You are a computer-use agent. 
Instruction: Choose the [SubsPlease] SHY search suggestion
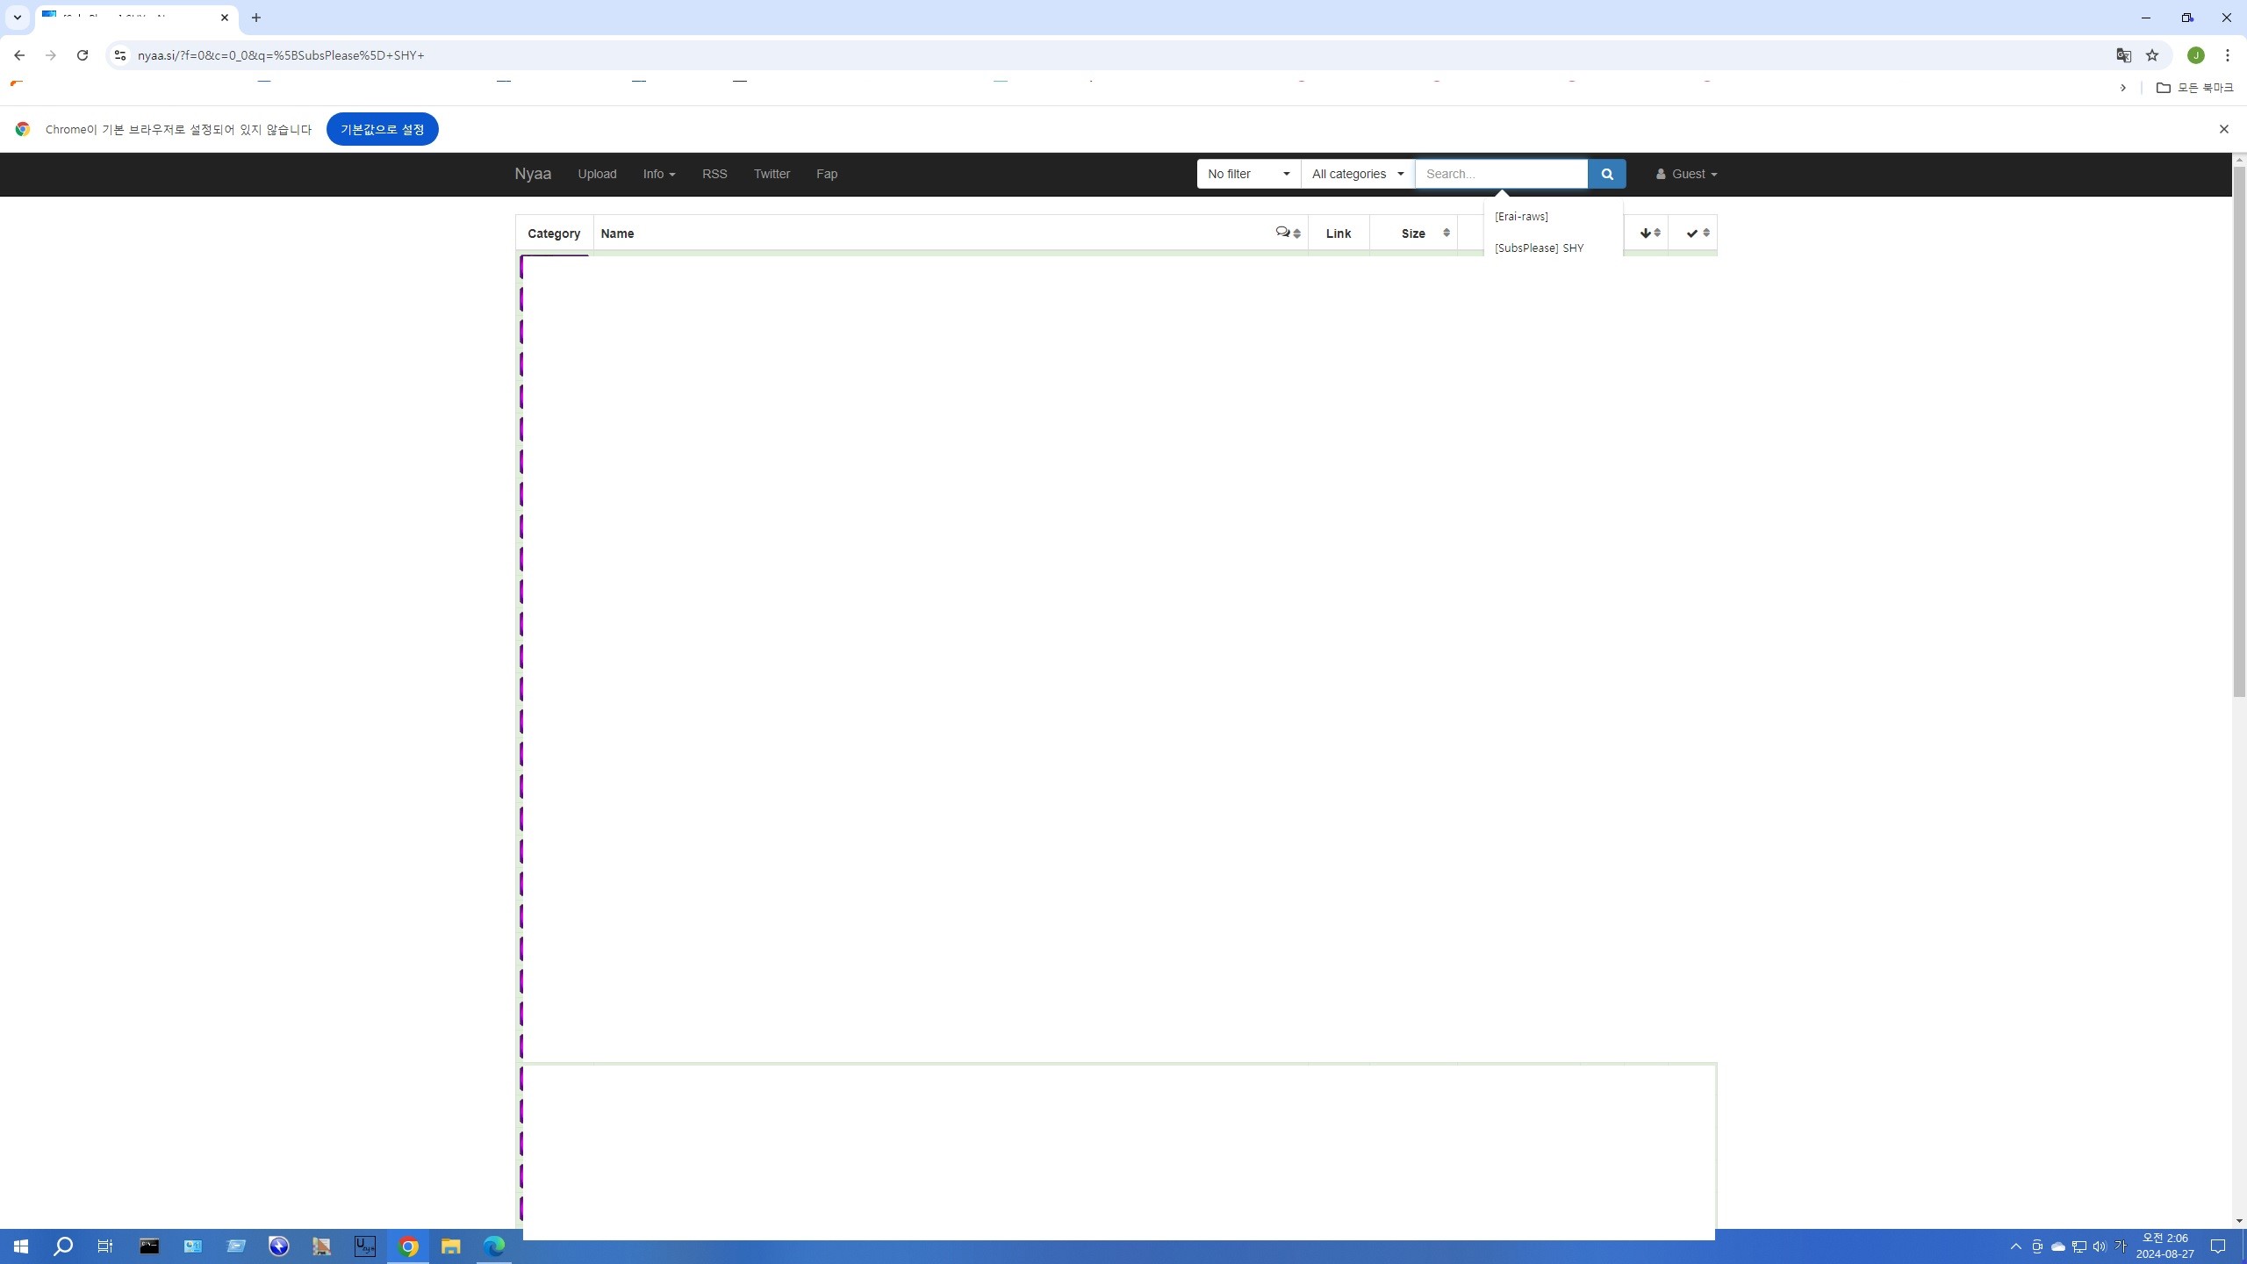(x=1539, y=248)
